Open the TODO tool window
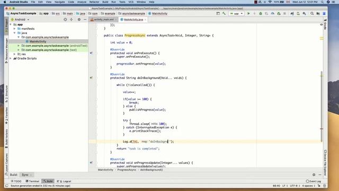The height and width of the screenshot is (191, 339). pos(16,181)
